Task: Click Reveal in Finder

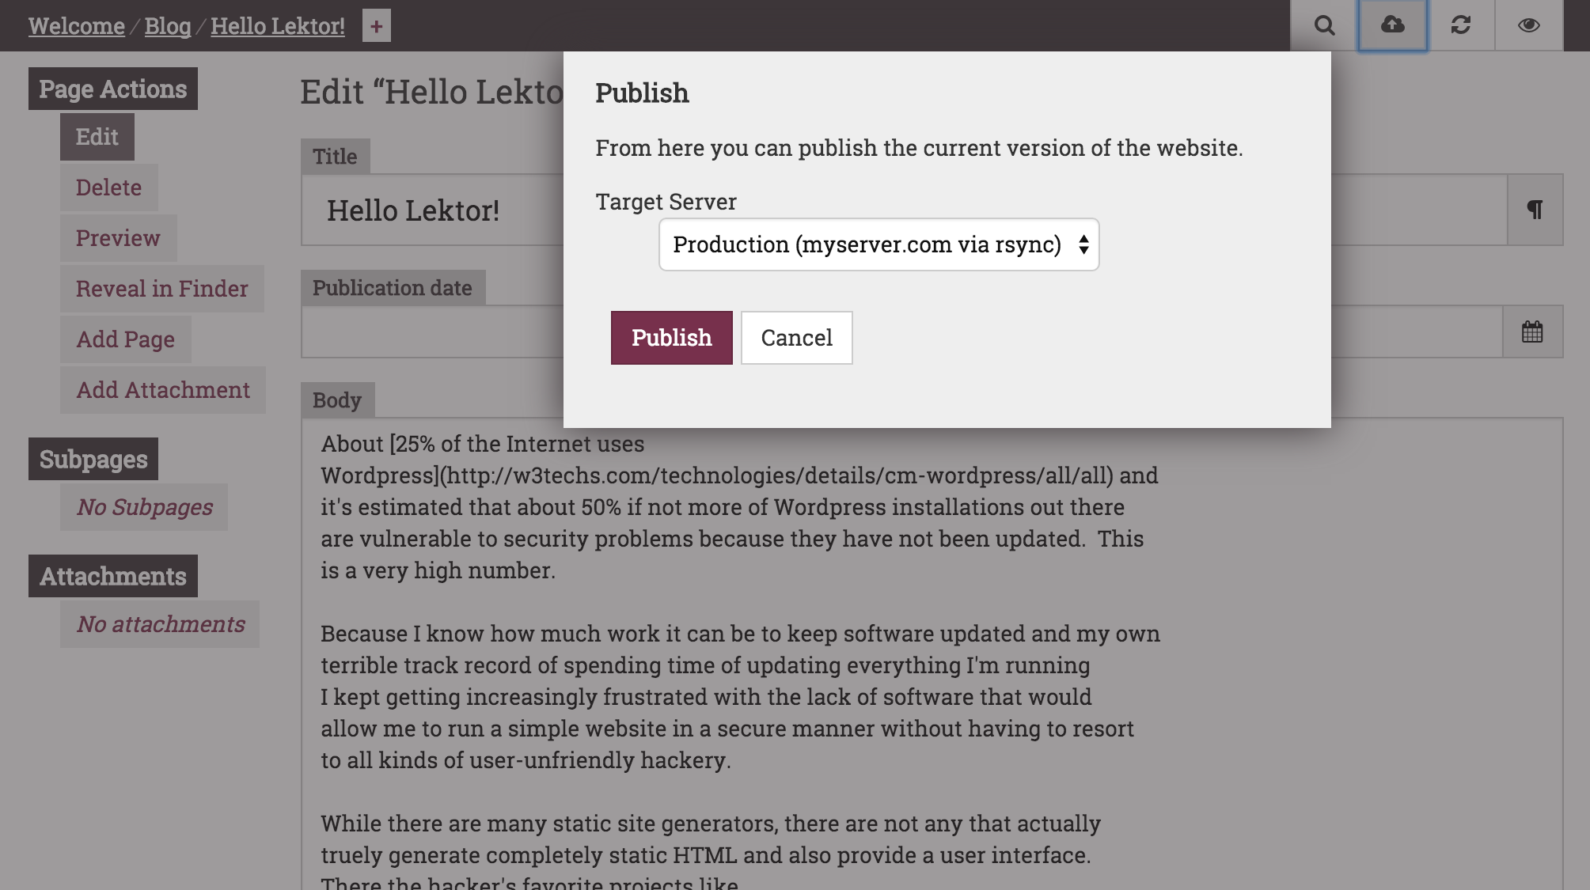Action: click(162, 289)
